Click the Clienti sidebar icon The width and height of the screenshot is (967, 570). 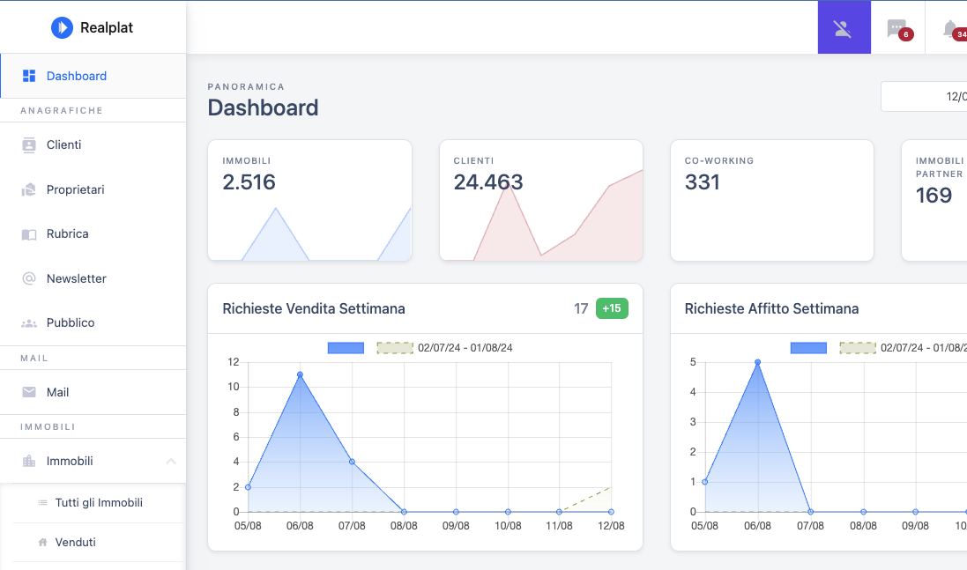click(29, 145)
